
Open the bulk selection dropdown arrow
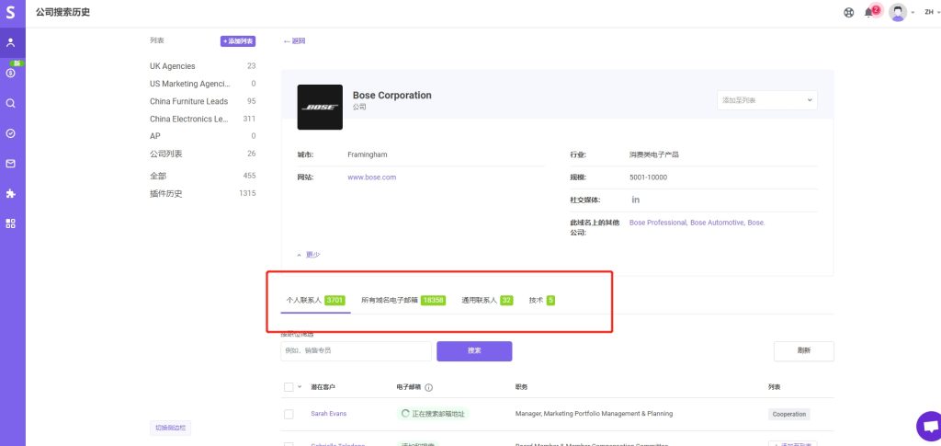[300, 387]
